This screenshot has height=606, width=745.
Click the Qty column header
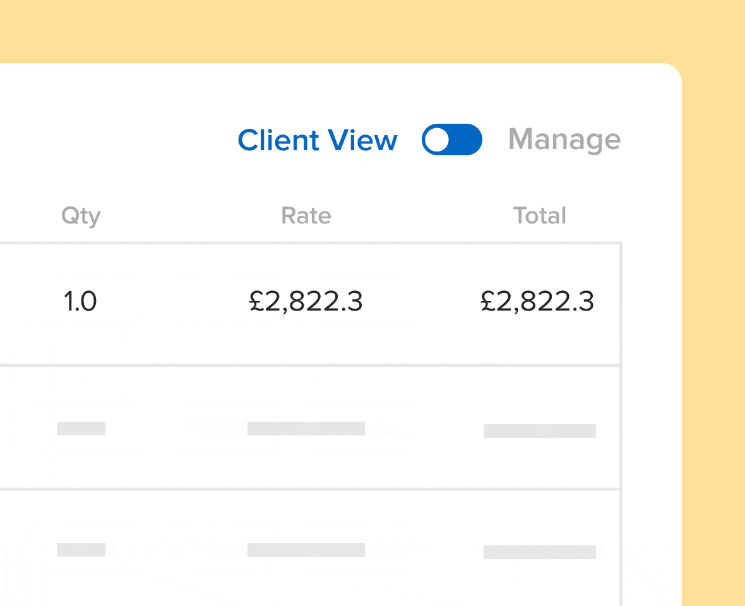click(81, 216)
